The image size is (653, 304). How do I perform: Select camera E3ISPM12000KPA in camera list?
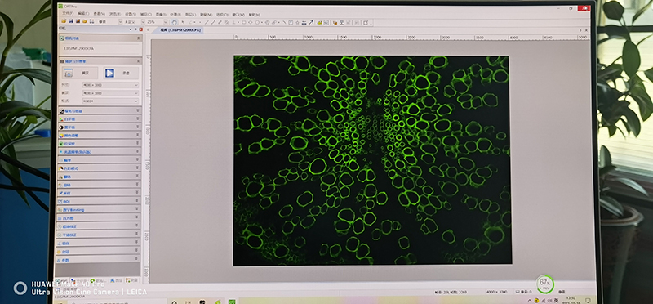coord(79,48)
